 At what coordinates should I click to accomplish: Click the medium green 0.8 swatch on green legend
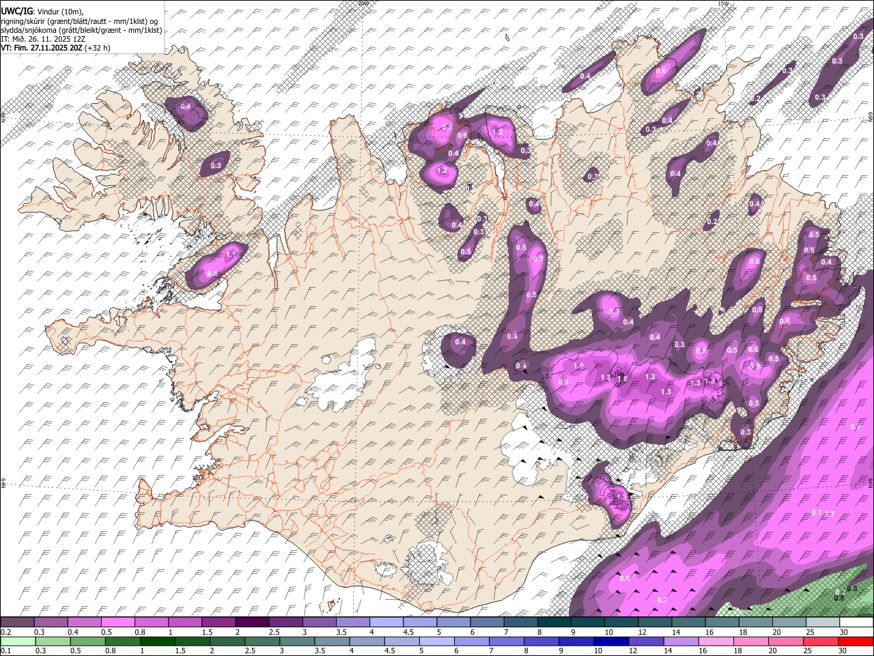(122, 641)
